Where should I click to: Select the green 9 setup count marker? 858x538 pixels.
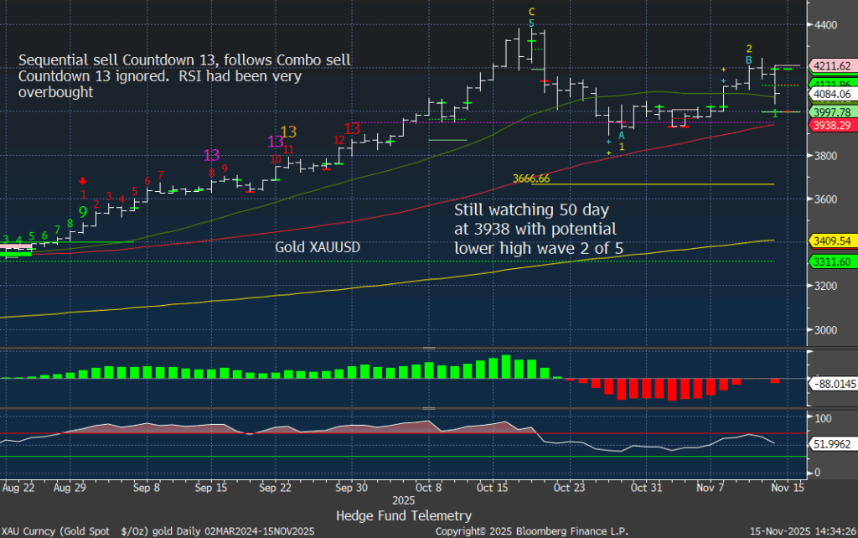point(83,211)
